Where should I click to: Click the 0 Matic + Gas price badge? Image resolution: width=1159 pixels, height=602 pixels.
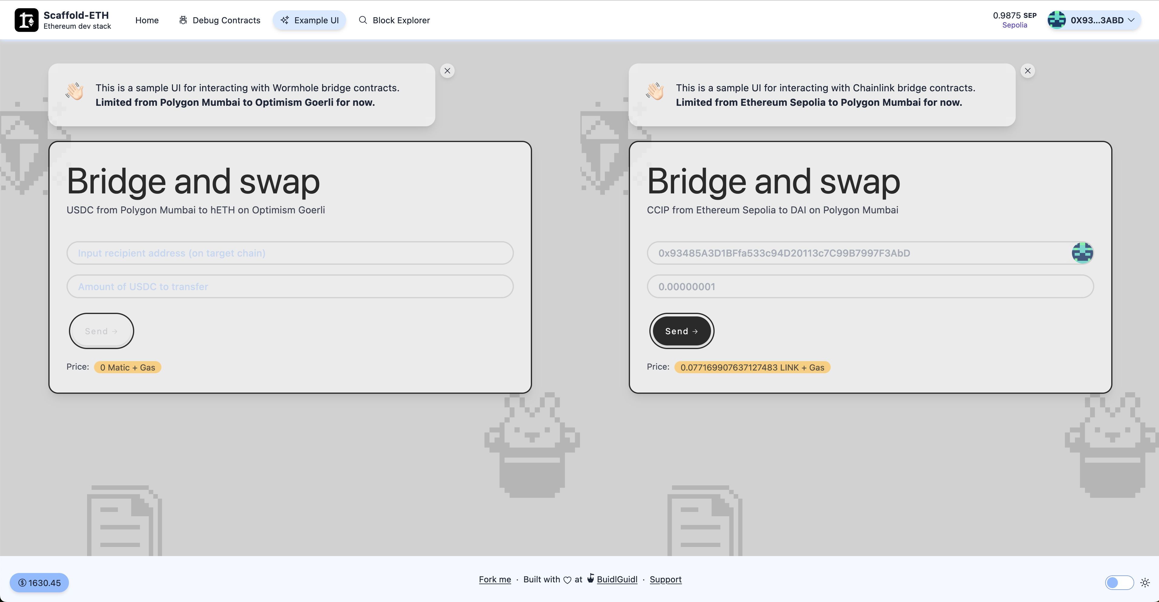coord(128,367)
